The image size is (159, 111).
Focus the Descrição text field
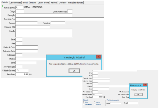(44, 15)
